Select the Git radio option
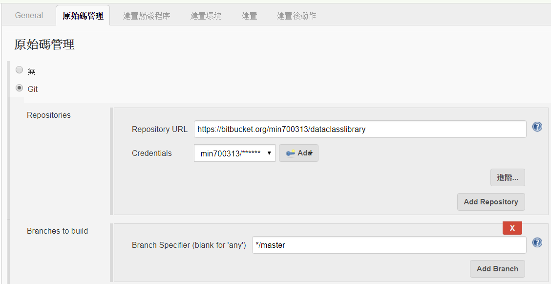Screen dimensions: 551x284 click(20, 87)
